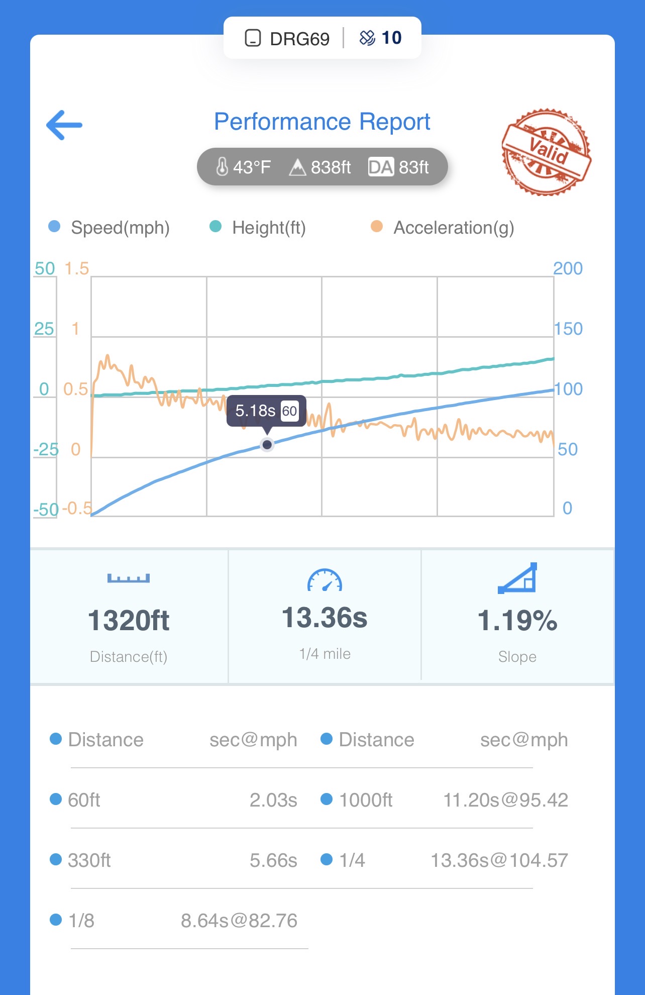645x995 pixels.
Task: Tap the thermometer temperature icon
Action: pos(222,167)
